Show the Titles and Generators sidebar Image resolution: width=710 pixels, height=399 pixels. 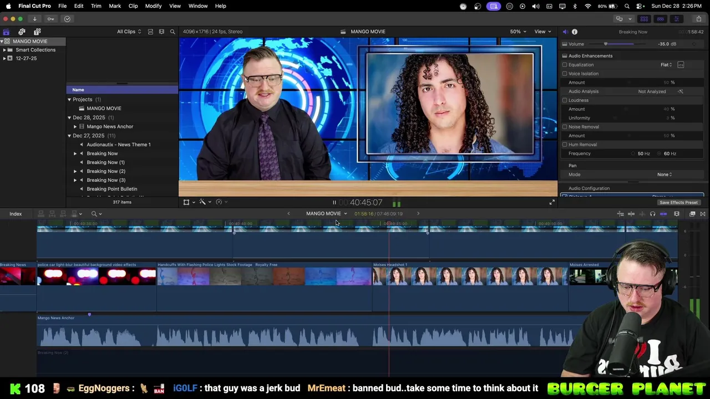pos(37,32)
